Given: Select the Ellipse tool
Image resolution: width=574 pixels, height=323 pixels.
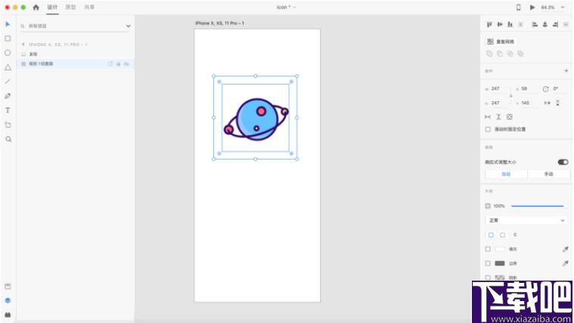Looking at the screenshot, I should click(x=8, y=53).
